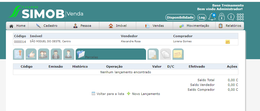Open the dotted apps grid icon

(240, 17)
